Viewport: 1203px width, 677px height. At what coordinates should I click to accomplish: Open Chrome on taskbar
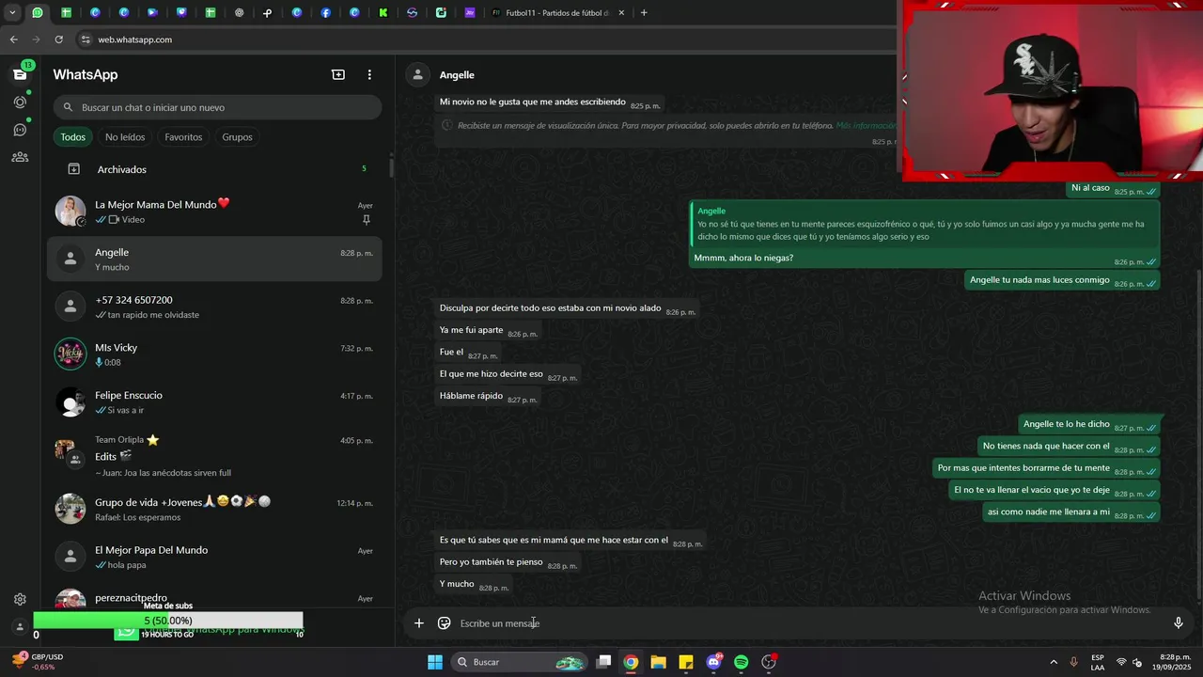631,662
